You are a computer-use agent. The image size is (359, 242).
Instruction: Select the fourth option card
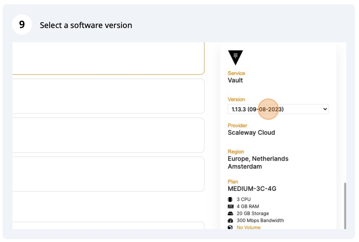click(x=108, y=174)
